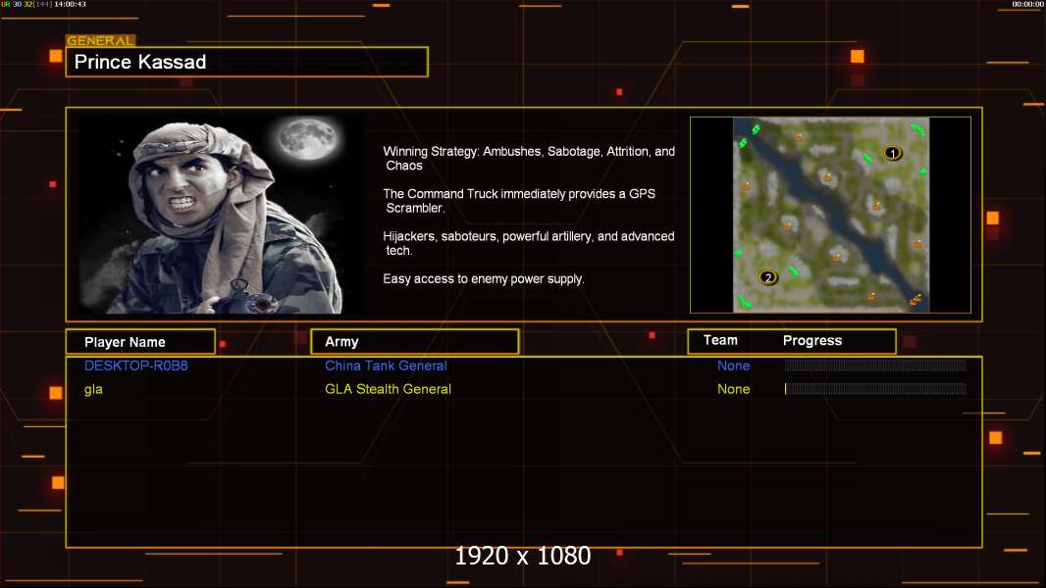Click the loading progress bar for DESKTOP-R0B8

[875, 365]
